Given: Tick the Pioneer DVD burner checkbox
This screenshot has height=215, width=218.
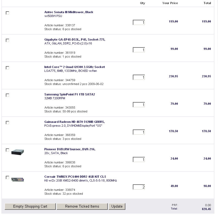Looking at the screenshot, I should pyautogui.click(x=7, y=150).
